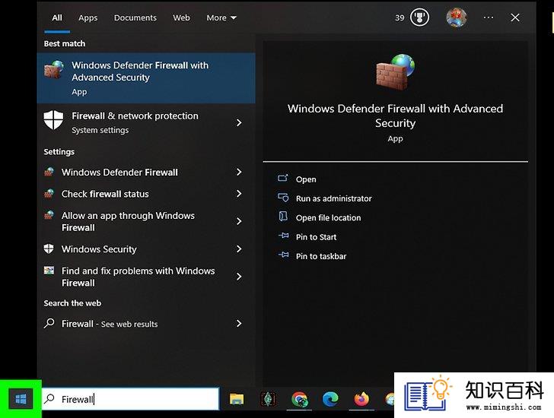Open the Windows Start menu button

[x=21, y=399]
